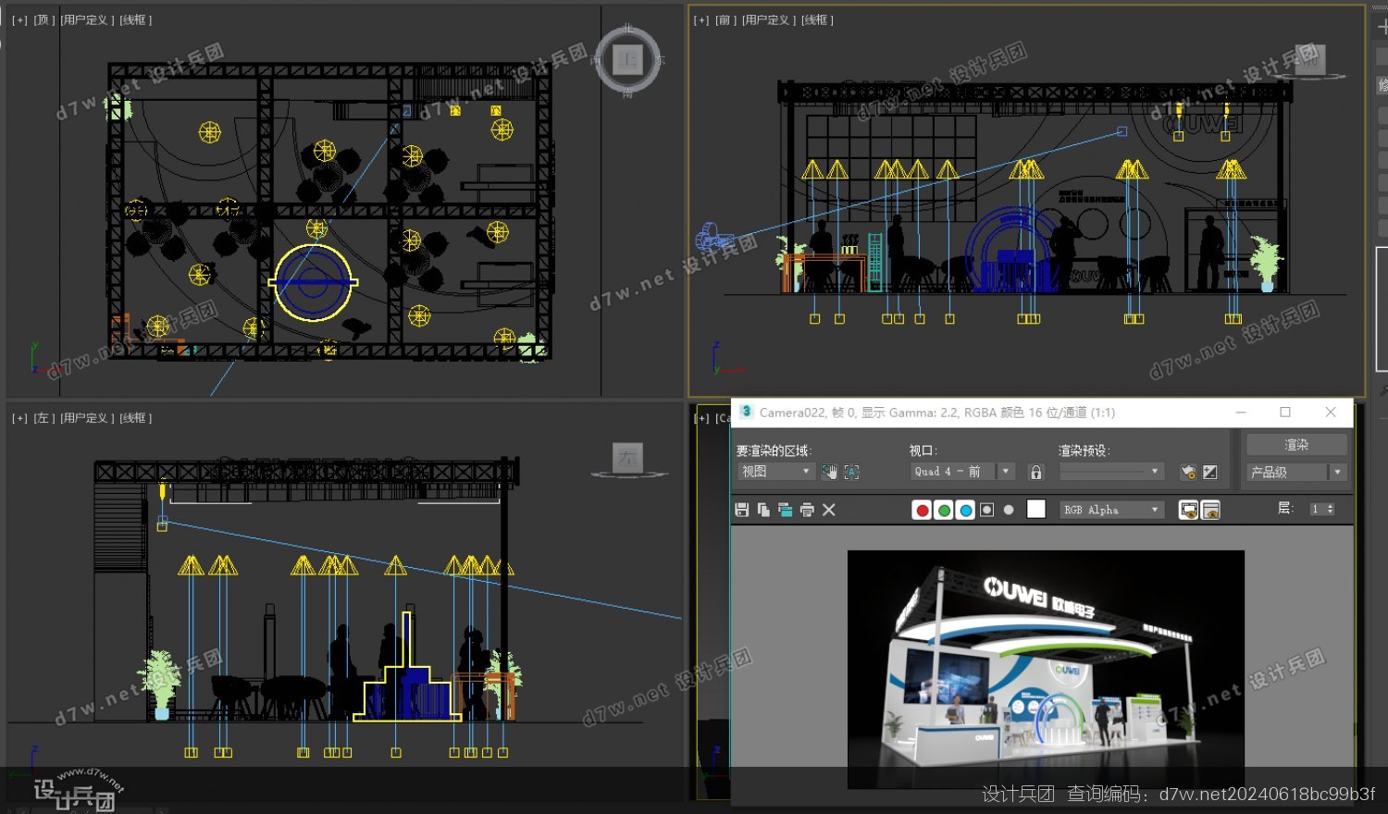Select the blue circular object in top viewport
1388x814 pixels.
tap(313, 283)
